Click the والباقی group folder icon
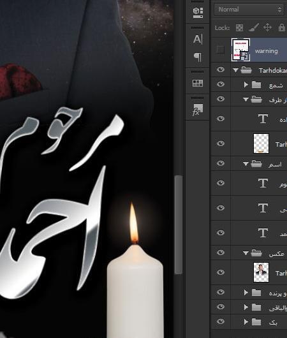The image size is (287, 338). [x=256, y=307]
